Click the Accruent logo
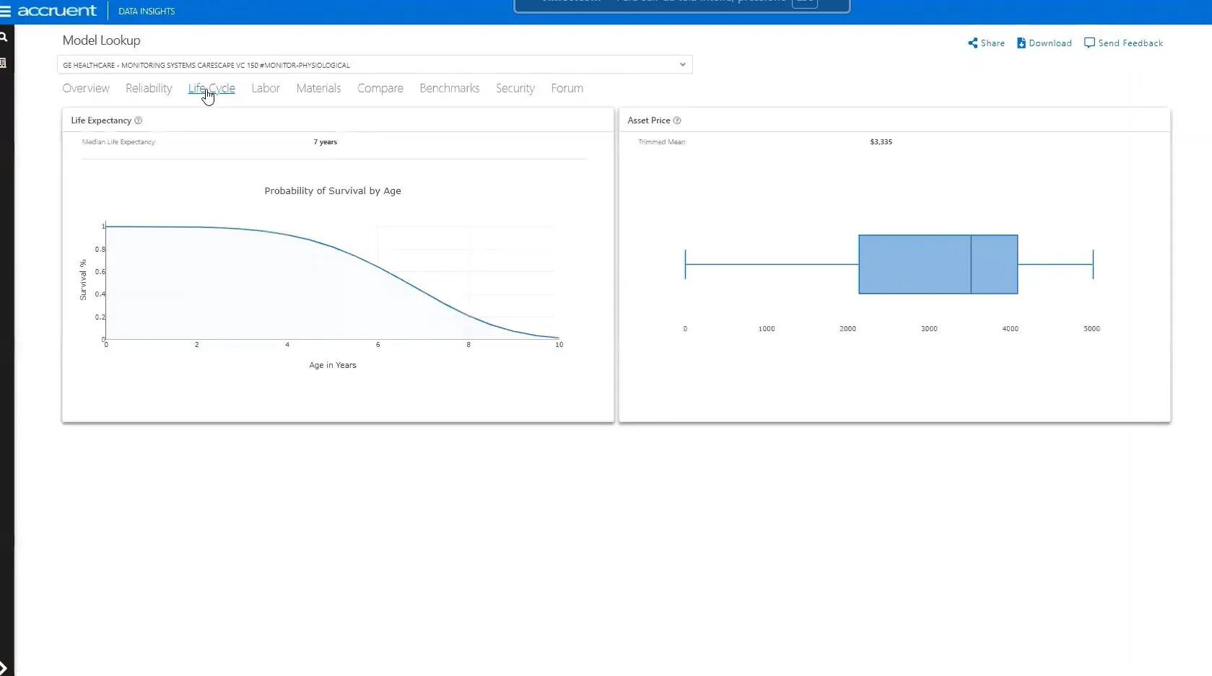This screenshot has width=1212, height=676. click(x=57, y=11)
